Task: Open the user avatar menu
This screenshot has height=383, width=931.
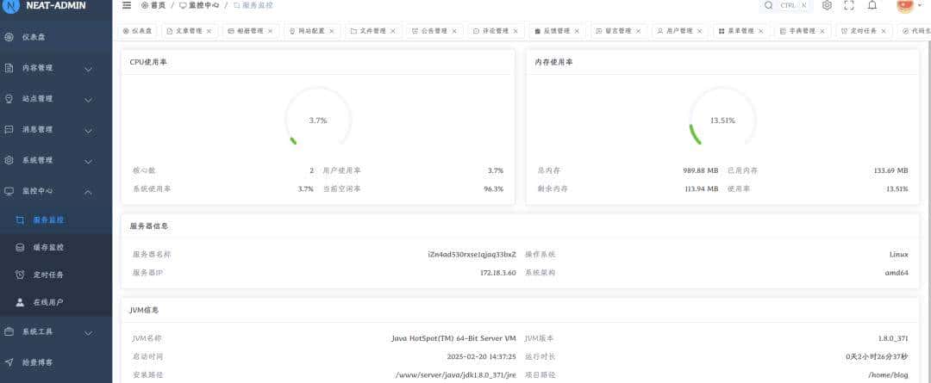Action: click(905, 5)
